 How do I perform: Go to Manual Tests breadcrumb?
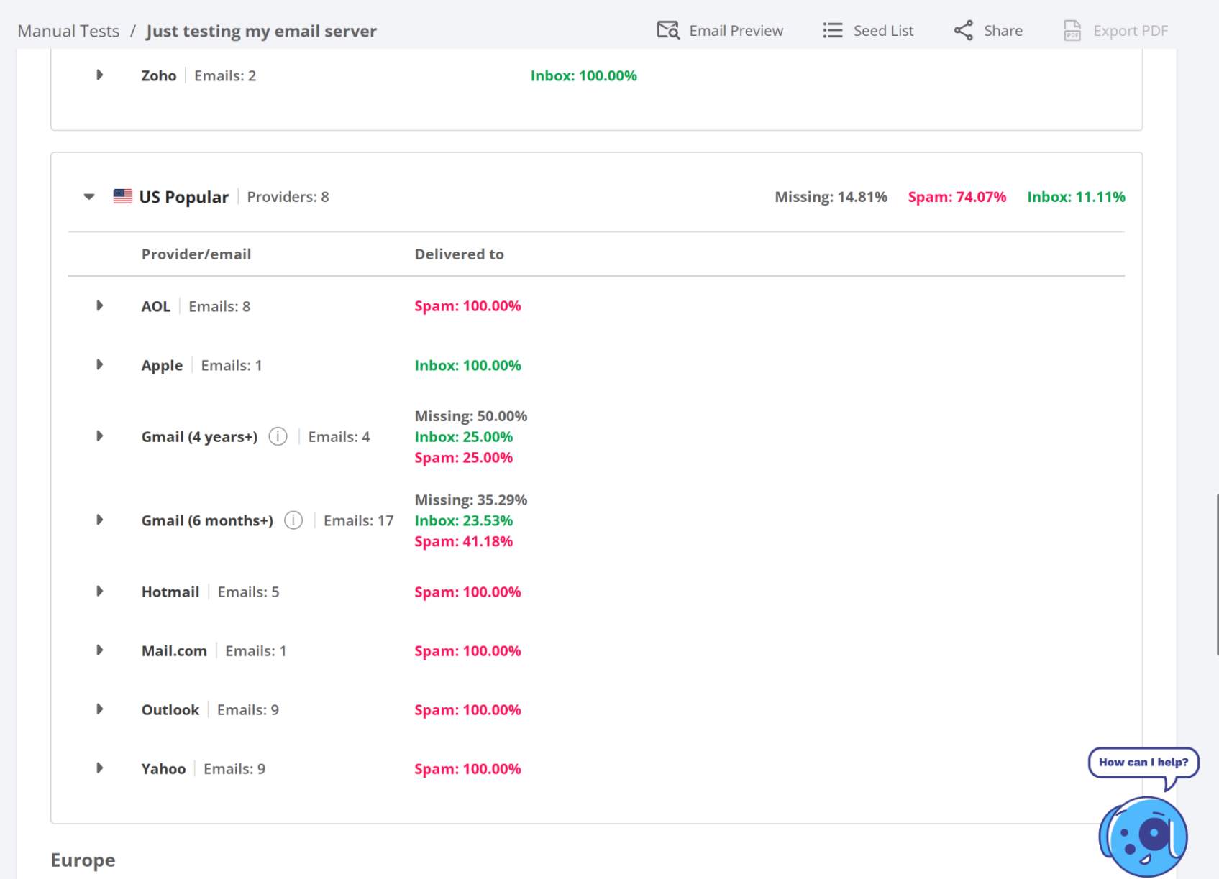click(68, 31)
